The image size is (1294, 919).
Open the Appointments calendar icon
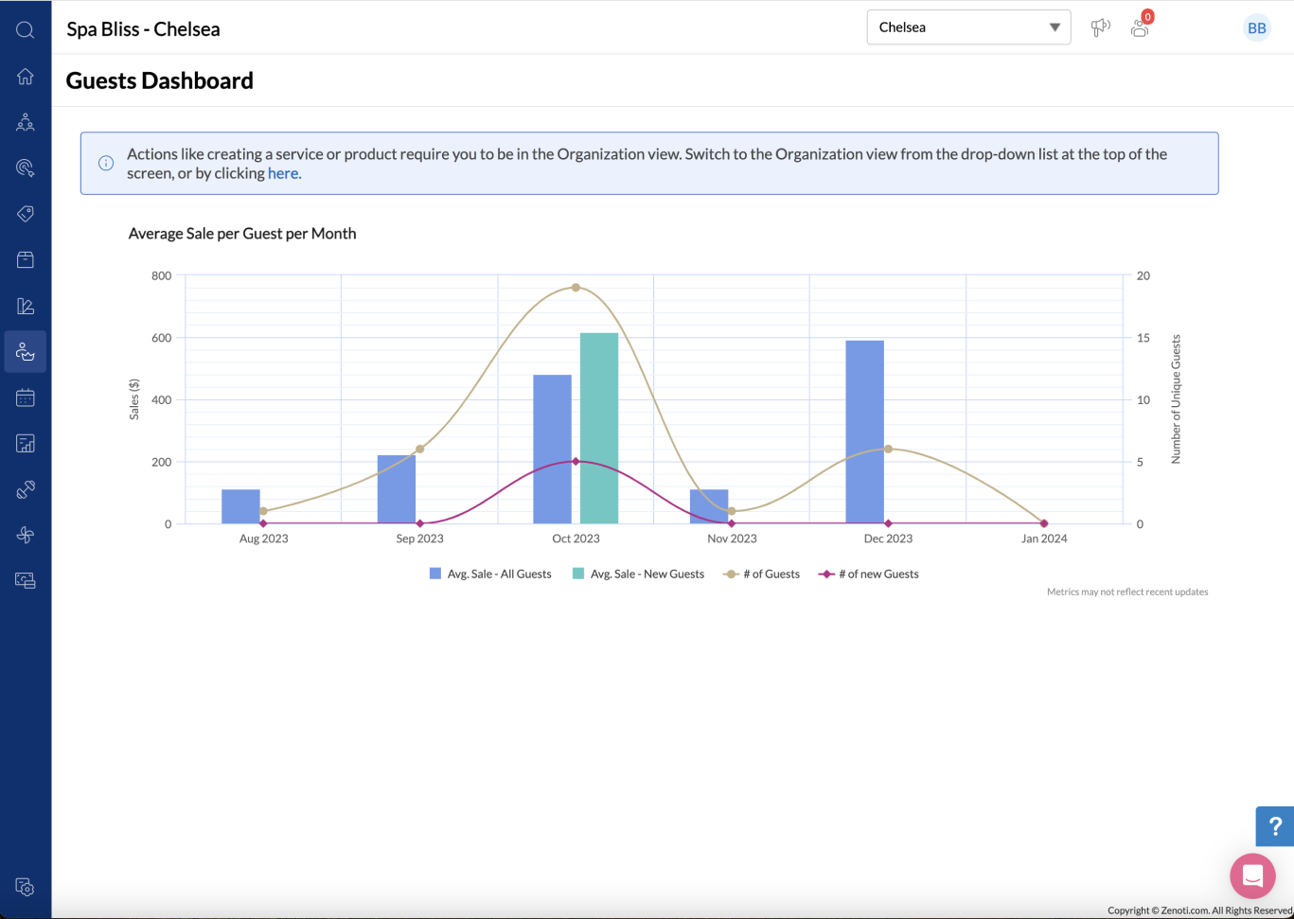pos(25,397)
